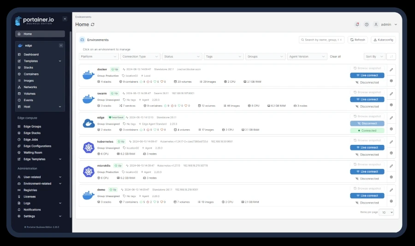The height and width of the screenshot is (246, 415).
Task: Open the Connection Type filter dropdown
Action: click(x=140, y=56)
